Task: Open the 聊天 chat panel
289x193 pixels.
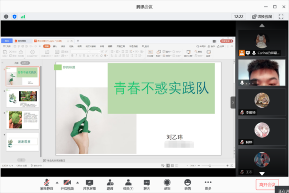Action: 147,185
